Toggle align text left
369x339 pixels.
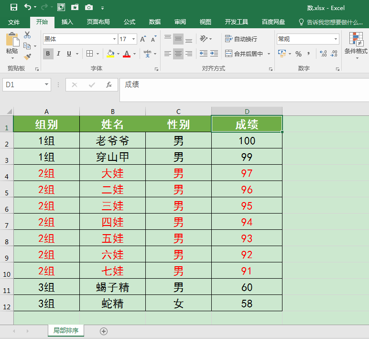tap(168, 54)
